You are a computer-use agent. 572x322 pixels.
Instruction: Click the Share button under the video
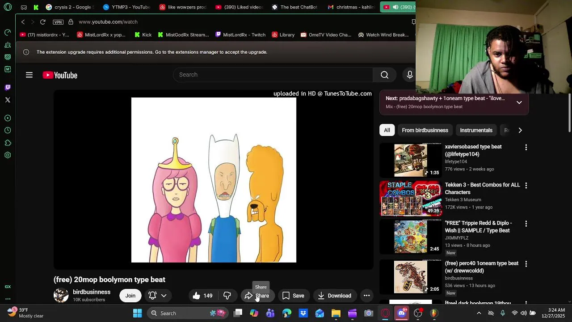[257, 296]
